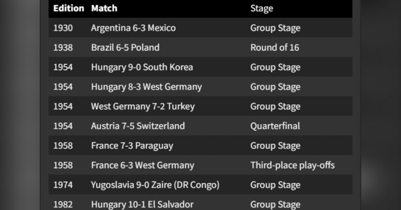
Task: Click the 1974 edition cell
Action: (63, 185)
